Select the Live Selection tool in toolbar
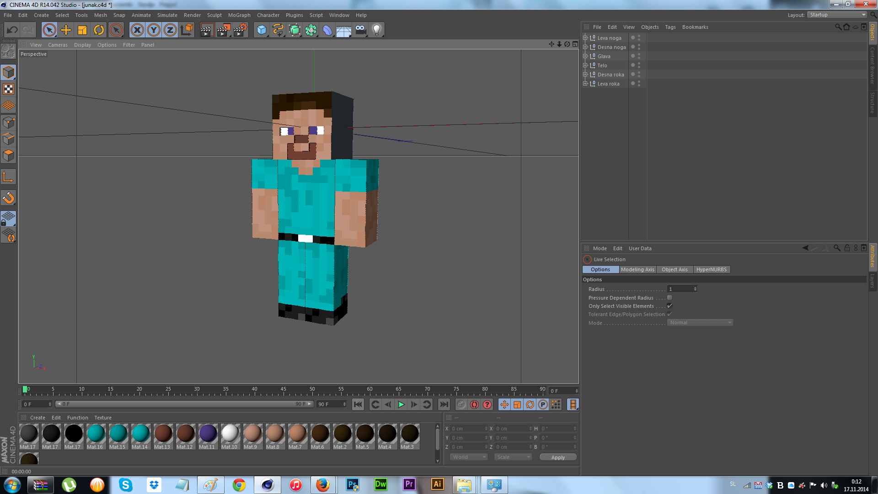Viewport: 878px width, 494px height. [49, 30]
